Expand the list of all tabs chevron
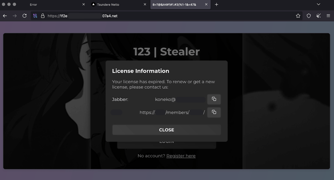Screen dimensions: 334x180 point(318,4)
